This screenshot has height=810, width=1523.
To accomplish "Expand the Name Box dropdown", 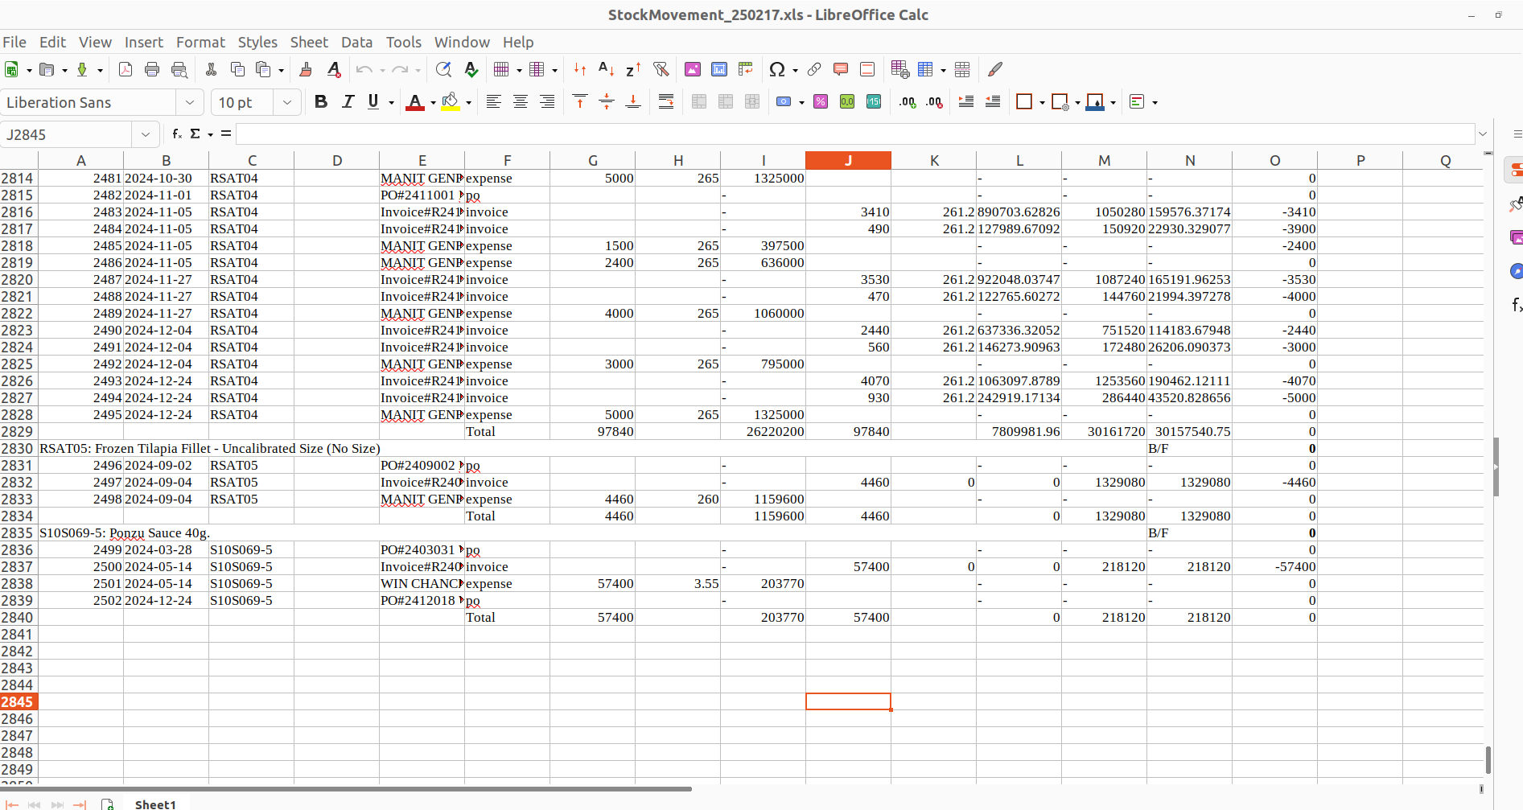I will 146,134.
